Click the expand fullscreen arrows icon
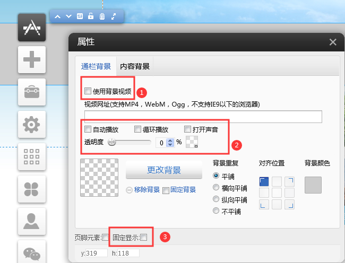The height and width of the screenshot is (263, 345). coord(114,16)
